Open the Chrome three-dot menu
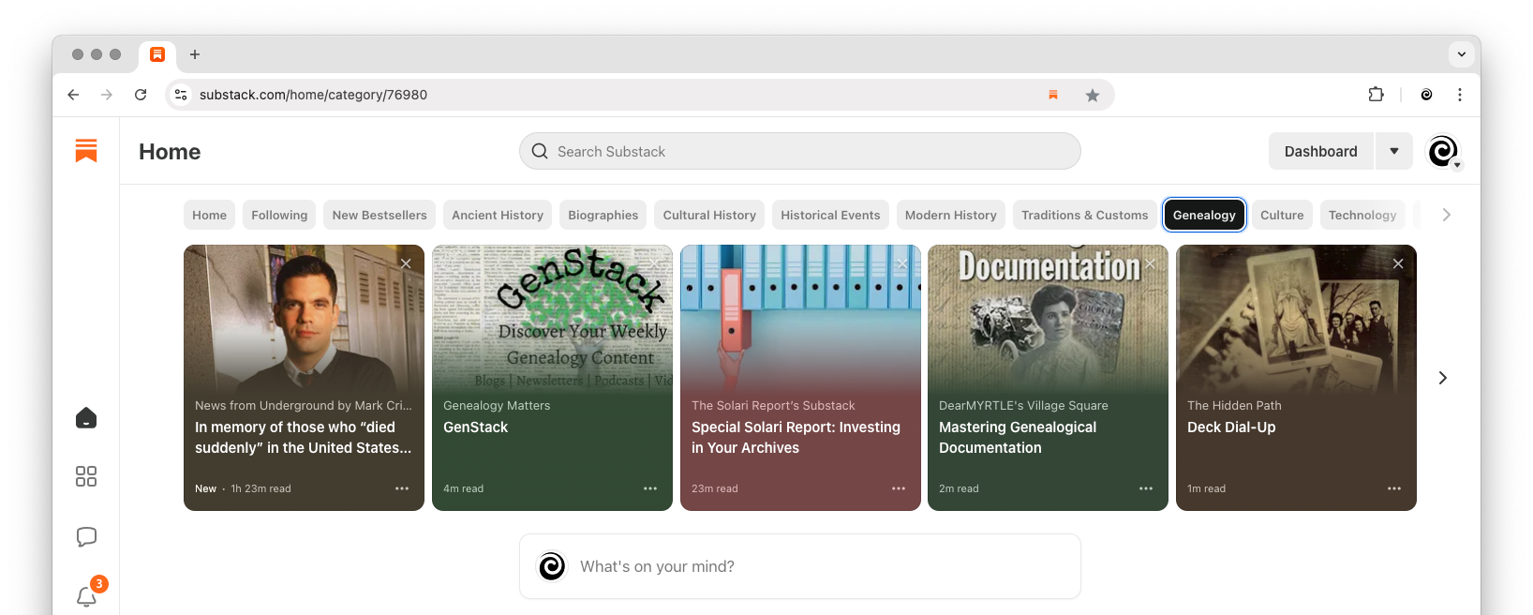1533x615 pixels. click(x=1460, y=95)
